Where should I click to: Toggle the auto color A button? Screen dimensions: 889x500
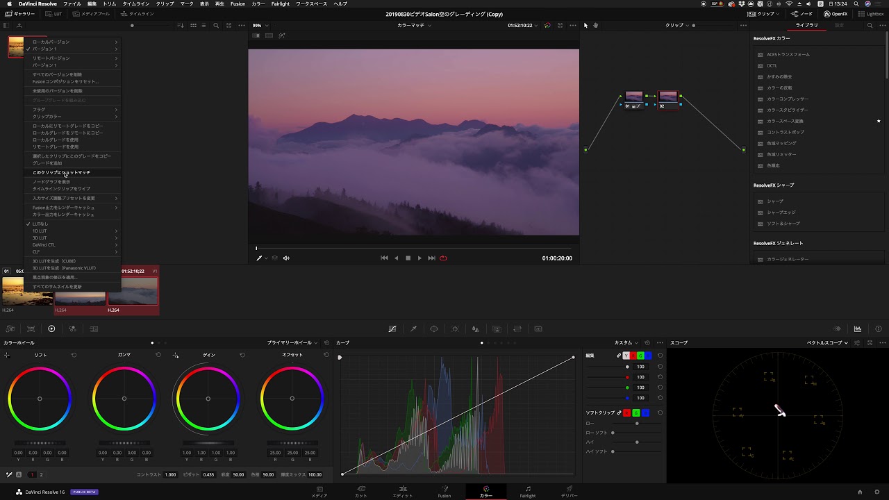coord(19,474)
